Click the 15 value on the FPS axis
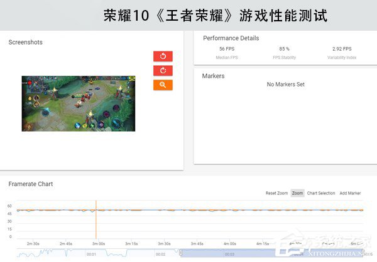The image size is (377, 262). coord(9,229)
